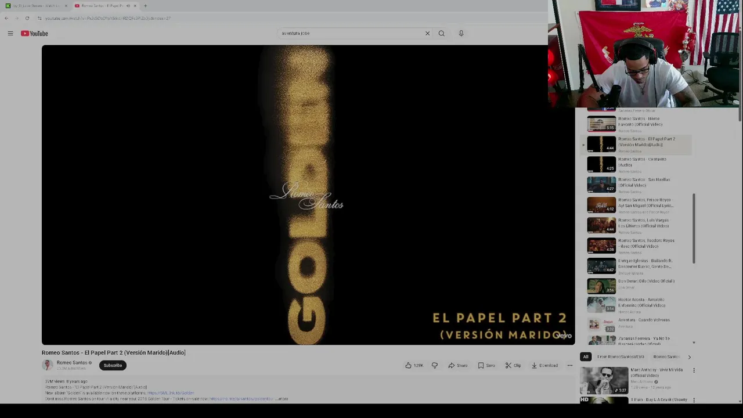Dislike the video with thumbs-down icon
The width and height of the screenshot is (743, 418).
tap(435, 365)
